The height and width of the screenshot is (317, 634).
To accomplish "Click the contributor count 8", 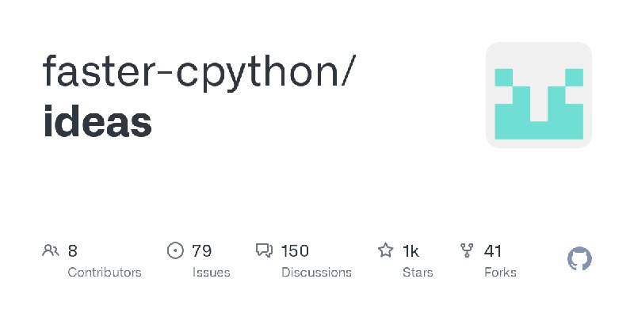I will pos(72,251).
